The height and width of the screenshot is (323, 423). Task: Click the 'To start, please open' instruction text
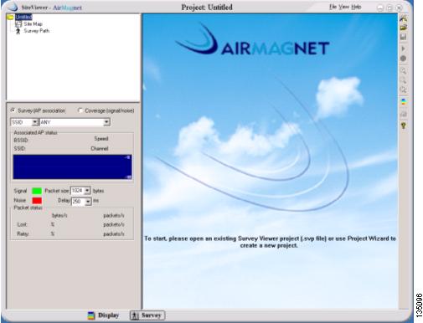[x=270, y=242]
